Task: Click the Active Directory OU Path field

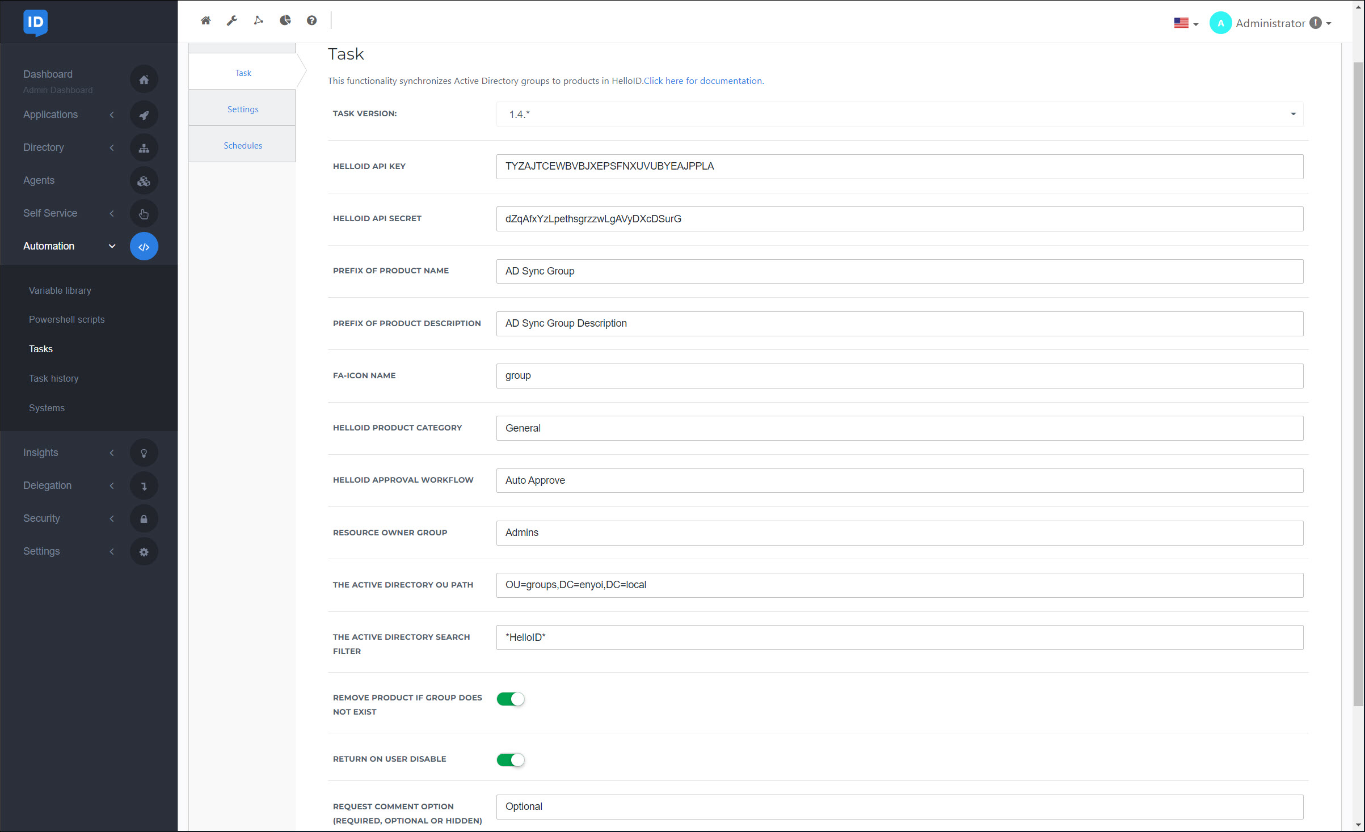Action: (899, 585)
